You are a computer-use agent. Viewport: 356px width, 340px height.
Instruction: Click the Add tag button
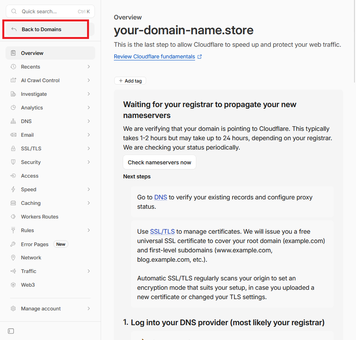pyautogui.click(x=130, y=81)
